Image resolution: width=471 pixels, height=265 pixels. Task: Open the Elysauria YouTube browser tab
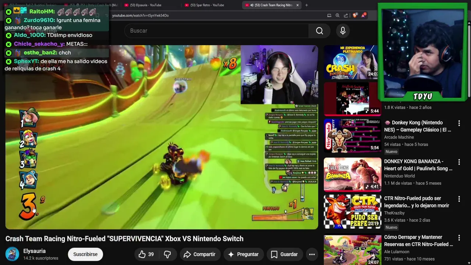pos(145,5)
